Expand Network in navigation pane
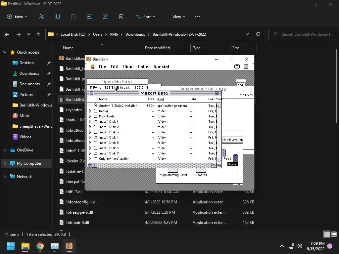 tap(5, 177)
